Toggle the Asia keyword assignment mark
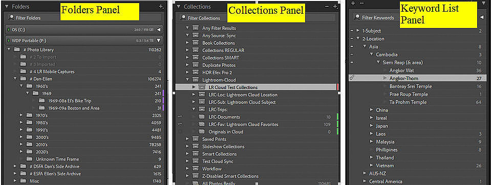The image size is (491, 185). click(x=352, y=47)
